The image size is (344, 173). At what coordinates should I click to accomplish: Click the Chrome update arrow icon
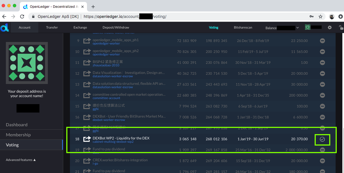[x=341, y=17]
